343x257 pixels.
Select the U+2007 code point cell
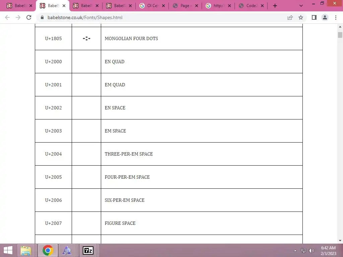[x=53, y=223]
